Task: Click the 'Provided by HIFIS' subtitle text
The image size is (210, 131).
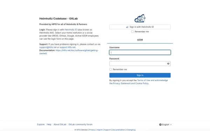Action: click(63, 24)
